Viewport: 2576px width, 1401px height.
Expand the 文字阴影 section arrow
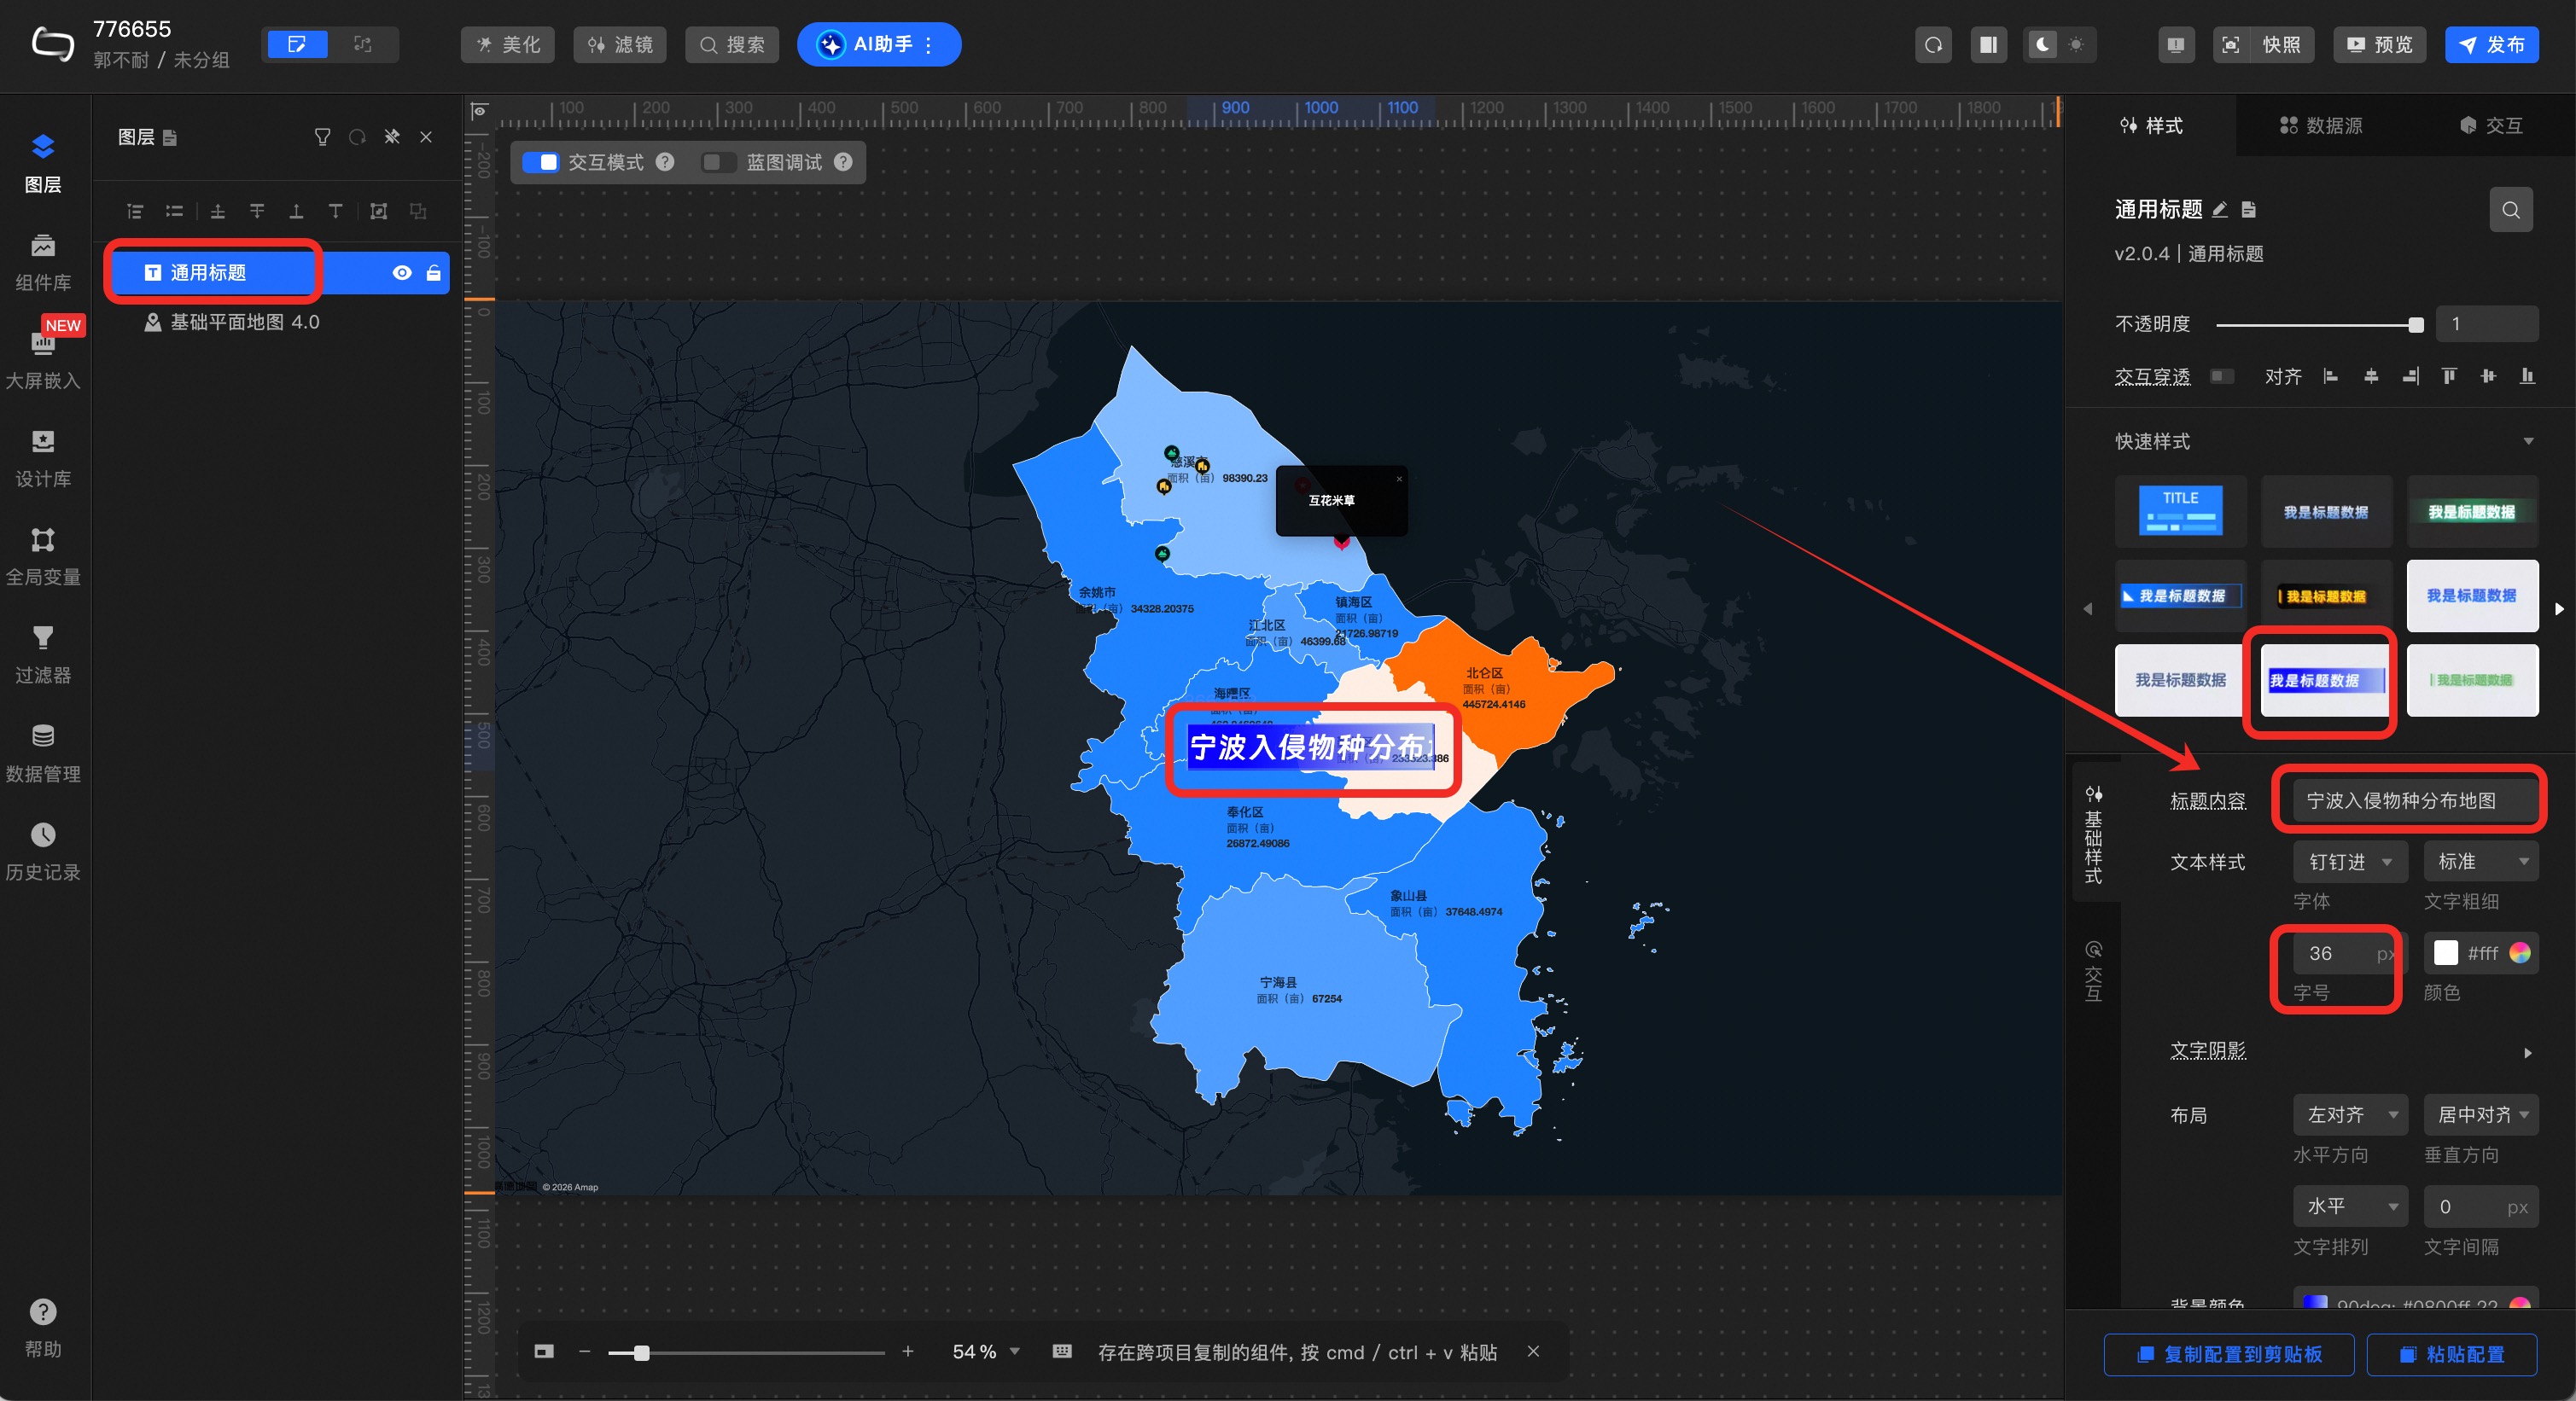click(x=2527, y=1052)
